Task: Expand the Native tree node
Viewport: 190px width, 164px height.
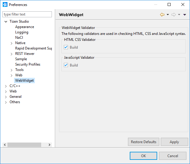Action: pos(12,43)
